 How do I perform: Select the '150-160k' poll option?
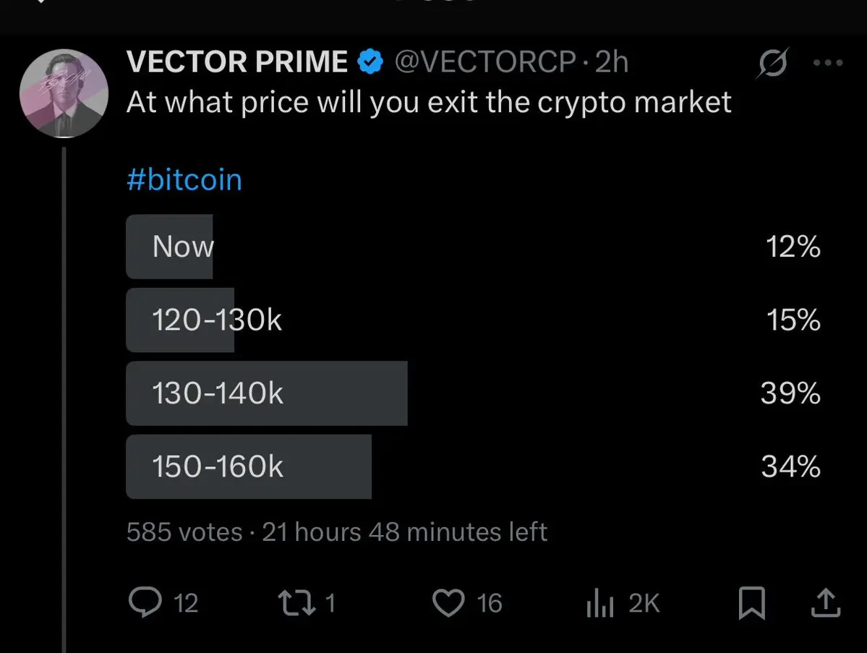coord(474,466)
